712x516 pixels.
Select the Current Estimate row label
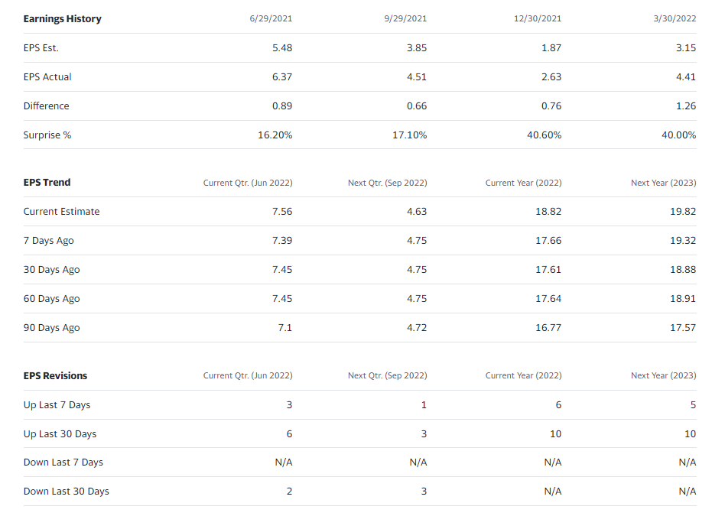pos(61,211)
